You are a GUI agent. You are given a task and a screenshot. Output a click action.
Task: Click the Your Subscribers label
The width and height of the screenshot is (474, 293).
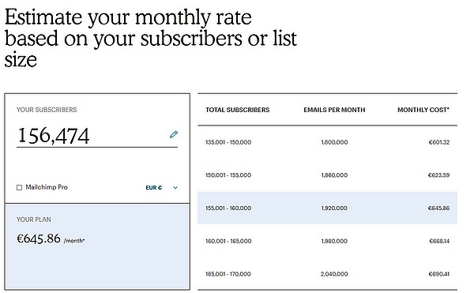pyautogui.click(x=47, y=110)
